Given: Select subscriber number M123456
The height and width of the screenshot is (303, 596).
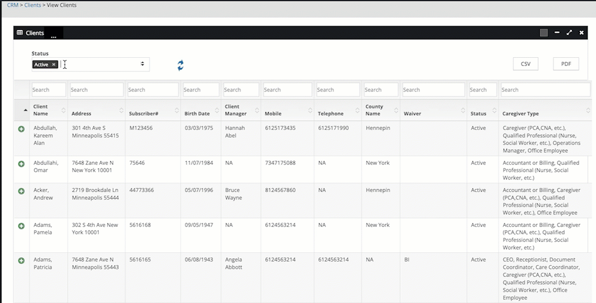Looking at the screenshot, I should click(x=141, y=128).
